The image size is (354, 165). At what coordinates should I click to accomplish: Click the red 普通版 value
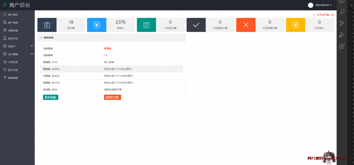(108, 48)
